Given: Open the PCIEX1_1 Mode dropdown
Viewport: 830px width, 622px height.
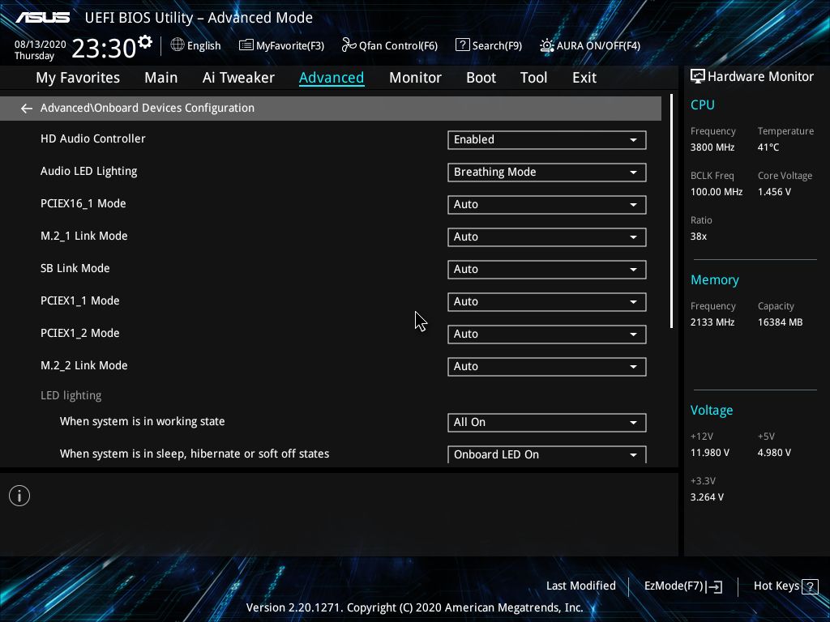Looking at the screenshot, I should point(547,302).
